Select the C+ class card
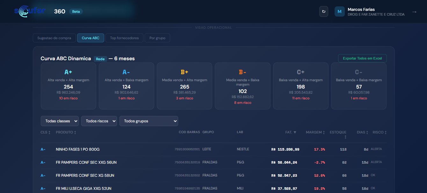Image resolution: width=427 pixels, height=193 pixels. [301, 86]
